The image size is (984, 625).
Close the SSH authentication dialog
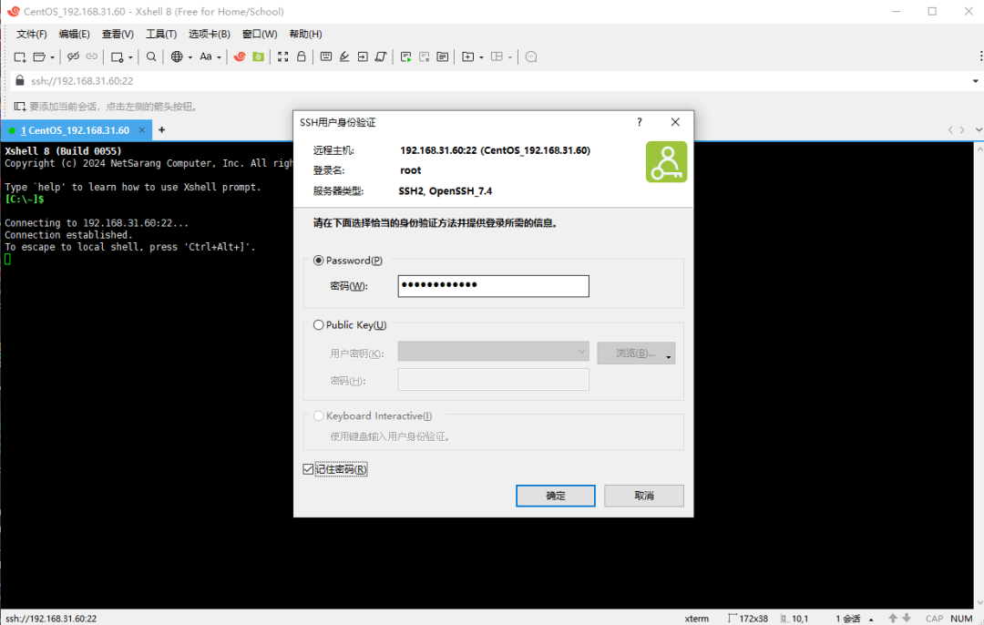(x=675, y=122)
